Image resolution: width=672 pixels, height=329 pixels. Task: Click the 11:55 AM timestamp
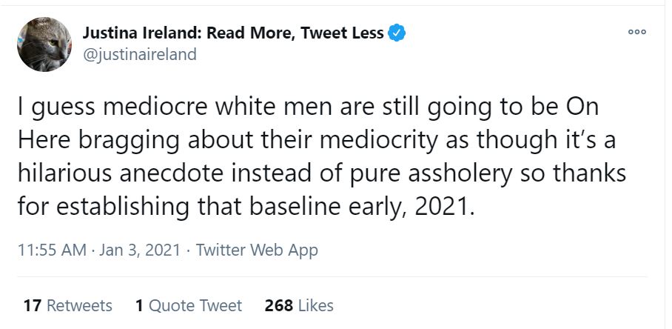pyautogui.click(x=50, y=250)
